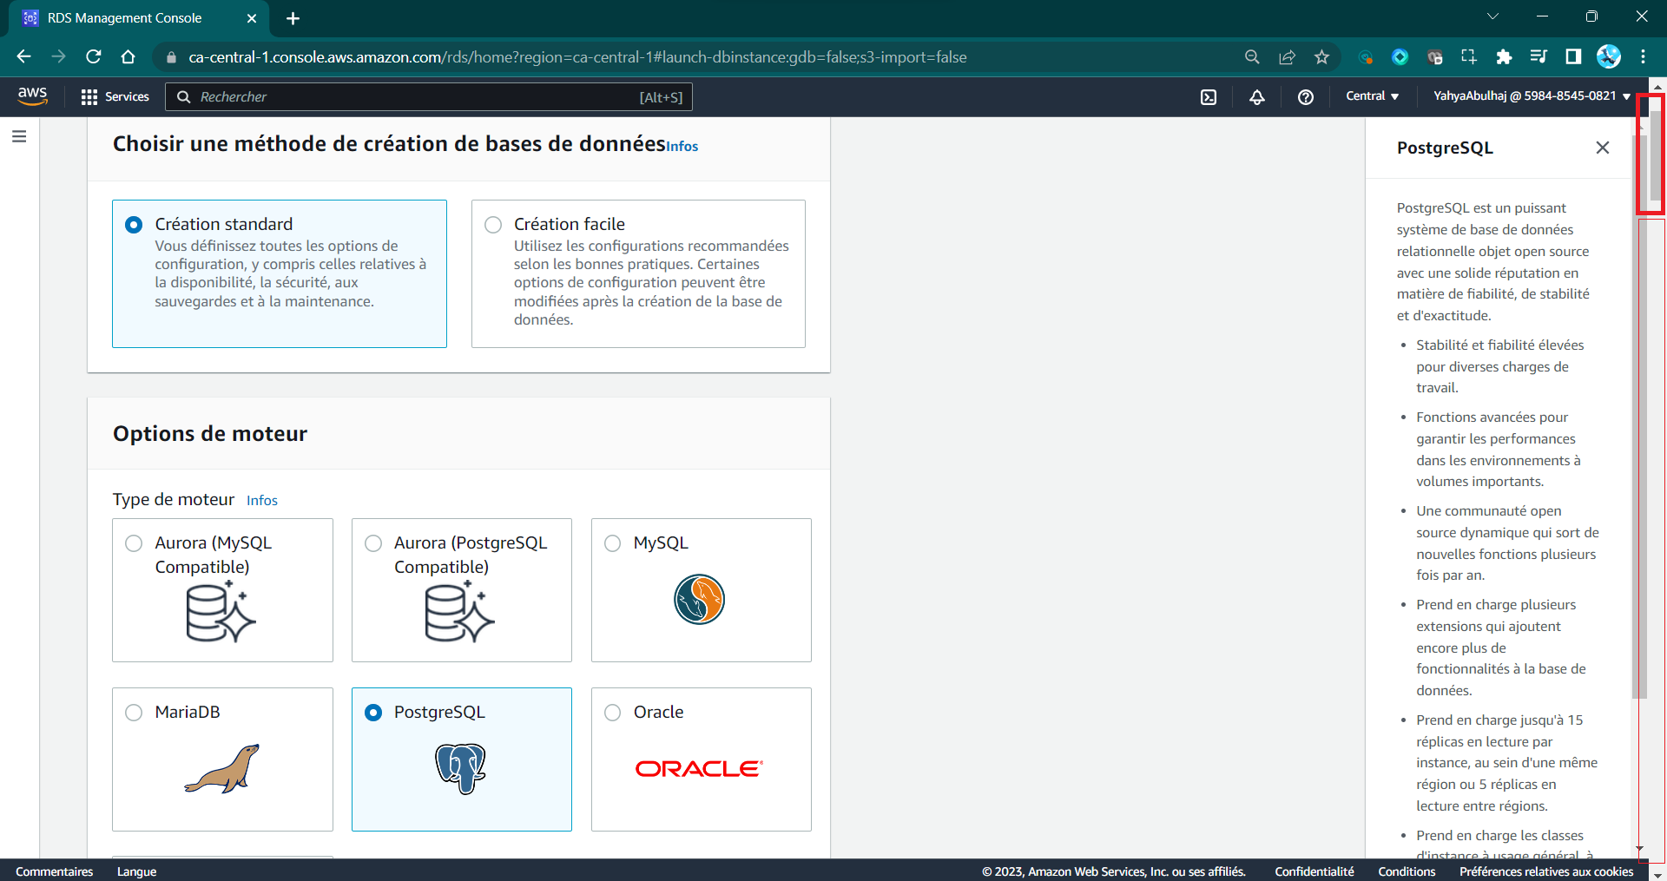
Task: Click the AWS logo home icon
Action: pos(32,96)
